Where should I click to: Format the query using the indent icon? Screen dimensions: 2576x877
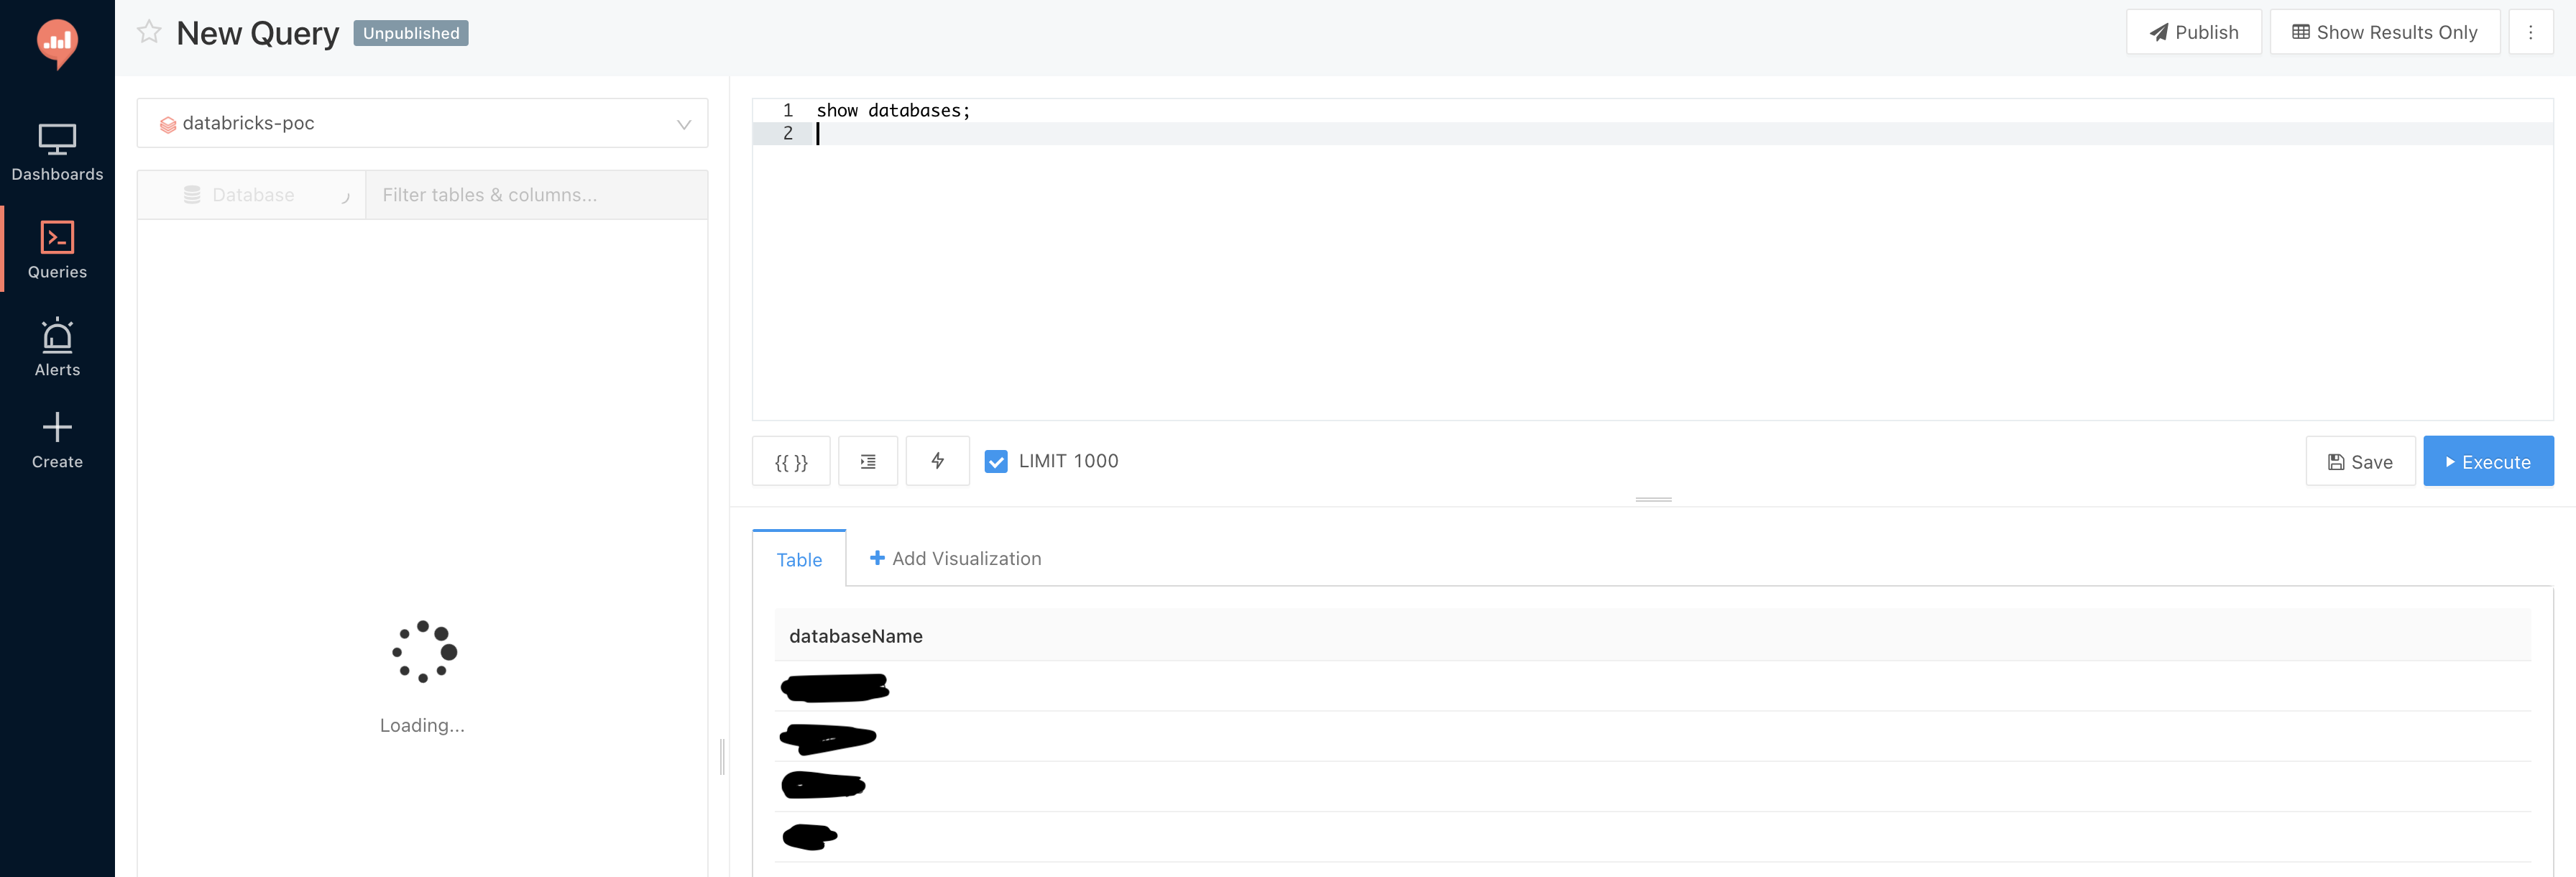(868, 461)
